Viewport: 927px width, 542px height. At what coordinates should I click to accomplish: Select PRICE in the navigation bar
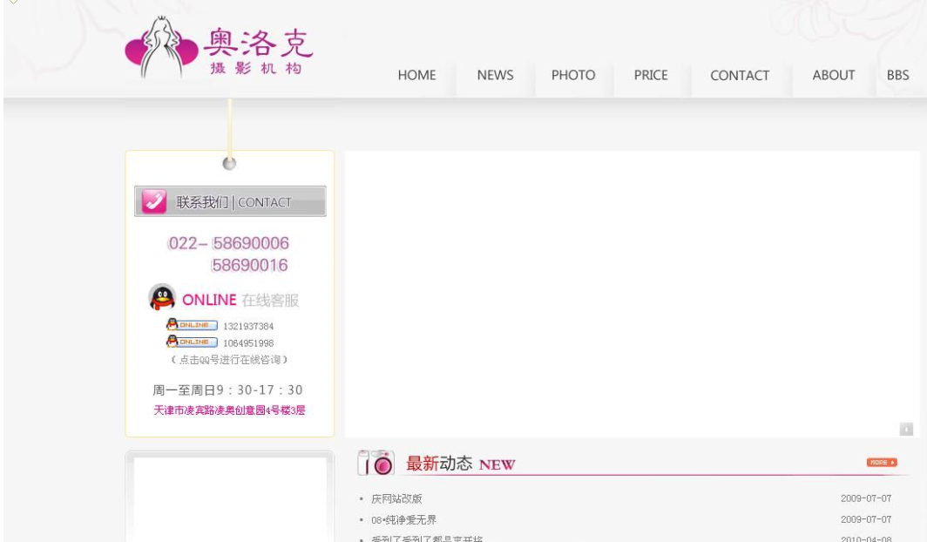(x=651, y=76)
